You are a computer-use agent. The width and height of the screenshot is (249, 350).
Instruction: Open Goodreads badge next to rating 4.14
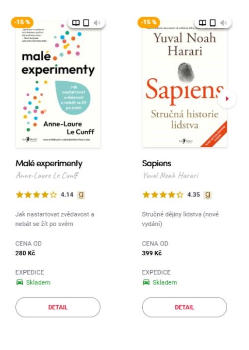click(x=81, y=195)
